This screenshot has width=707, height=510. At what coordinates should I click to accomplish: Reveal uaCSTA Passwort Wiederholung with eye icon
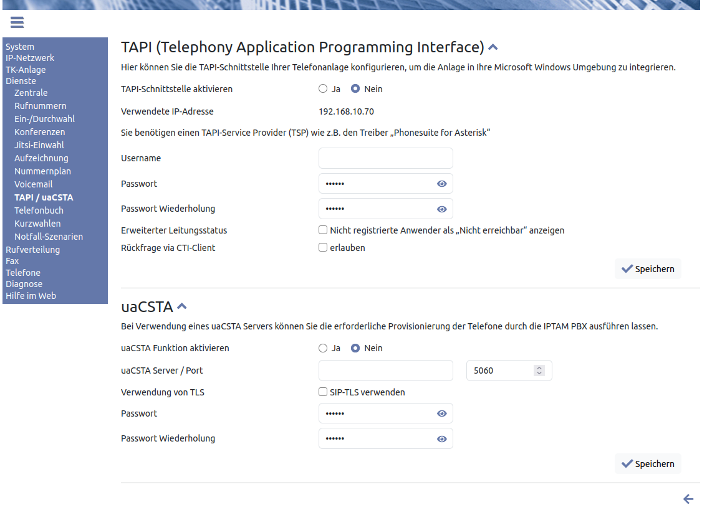[442, 439]
